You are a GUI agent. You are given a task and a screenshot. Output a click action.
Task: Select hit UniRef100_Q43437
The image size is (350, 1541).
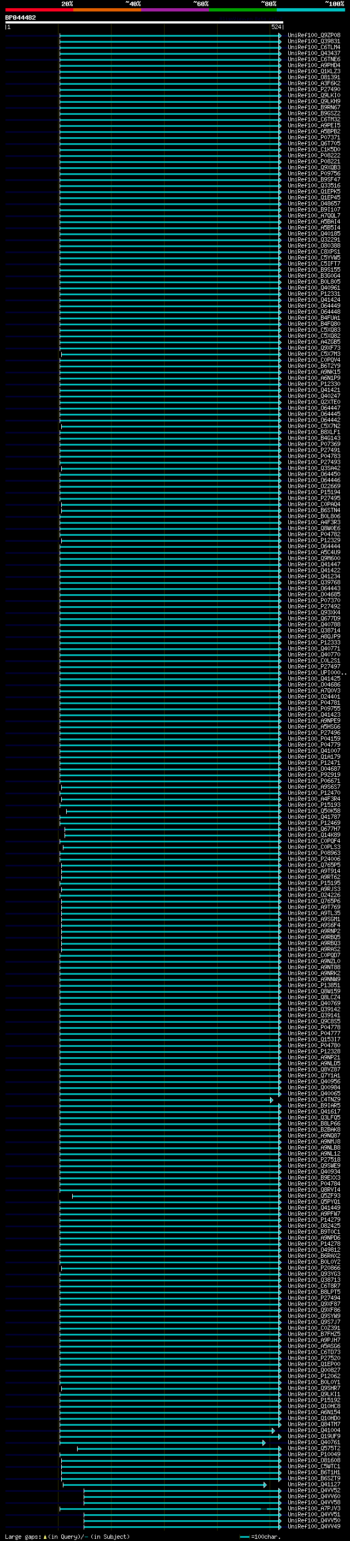click(x=314, y=53)
